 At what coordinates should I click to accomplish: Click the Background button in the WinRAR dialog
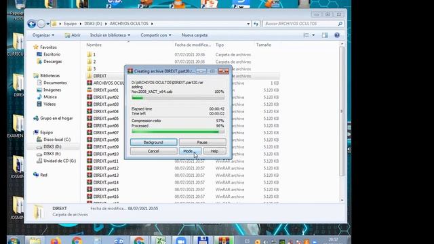pos(153,142)
